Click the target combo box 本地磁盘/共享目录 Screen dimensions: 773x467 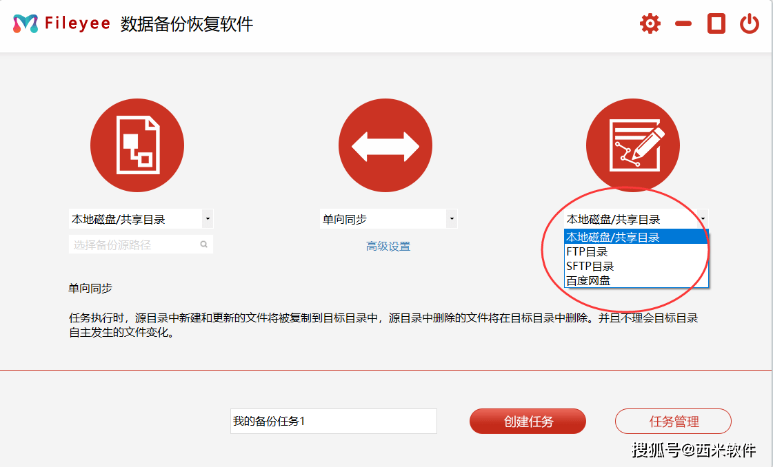coord(636,219)
